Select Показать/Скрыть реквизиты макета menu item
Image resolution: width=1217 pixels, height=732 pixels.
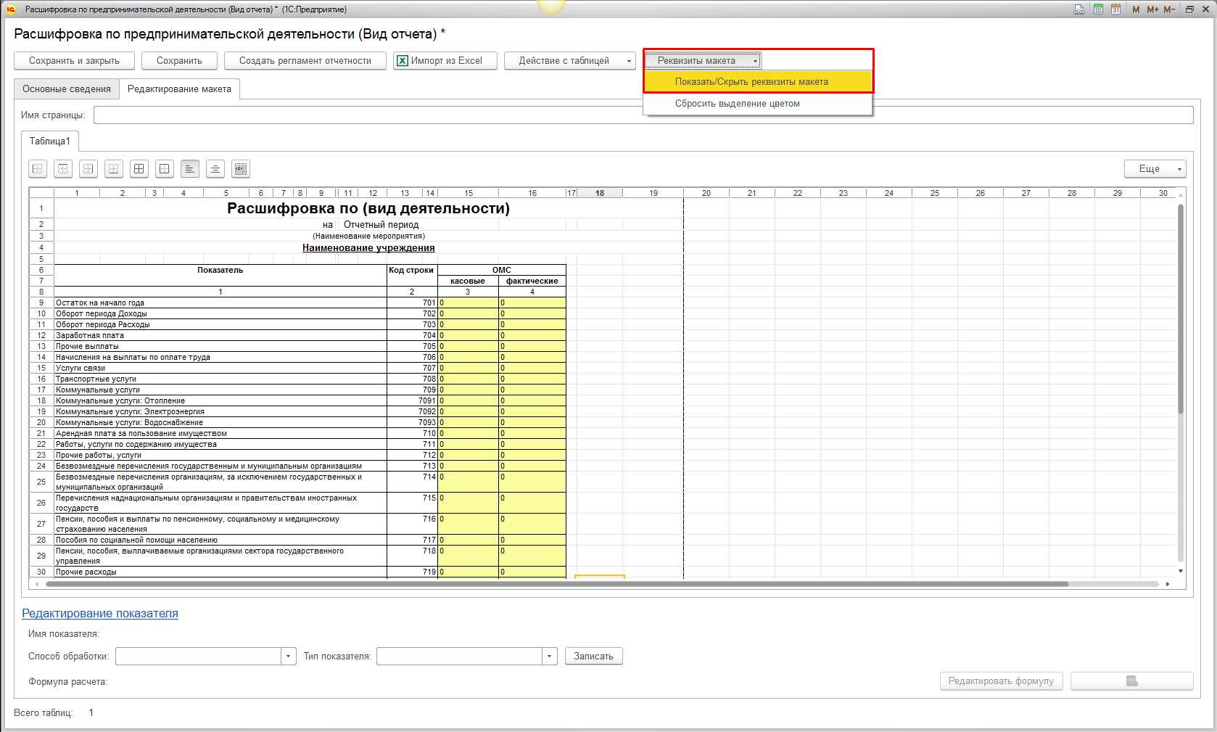tap(751, 82)
